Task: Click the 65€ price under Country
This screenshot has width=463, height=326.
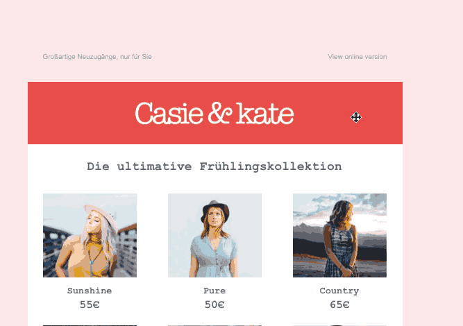Action: coord(339,304)
